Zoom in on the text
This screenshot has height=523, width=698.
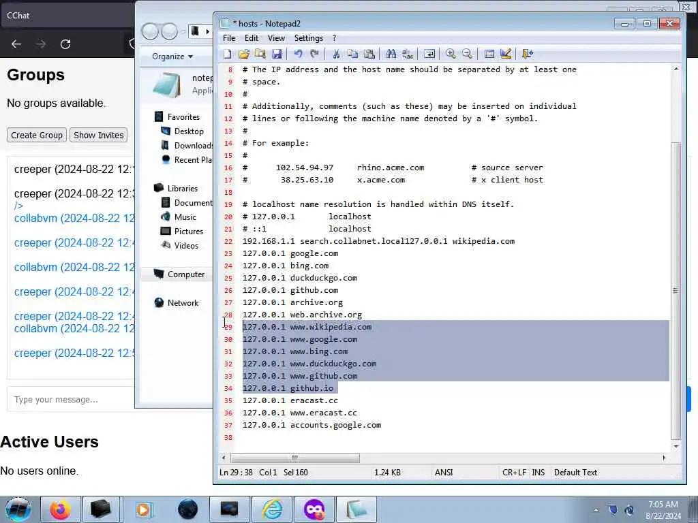click(x=451, y=54)
